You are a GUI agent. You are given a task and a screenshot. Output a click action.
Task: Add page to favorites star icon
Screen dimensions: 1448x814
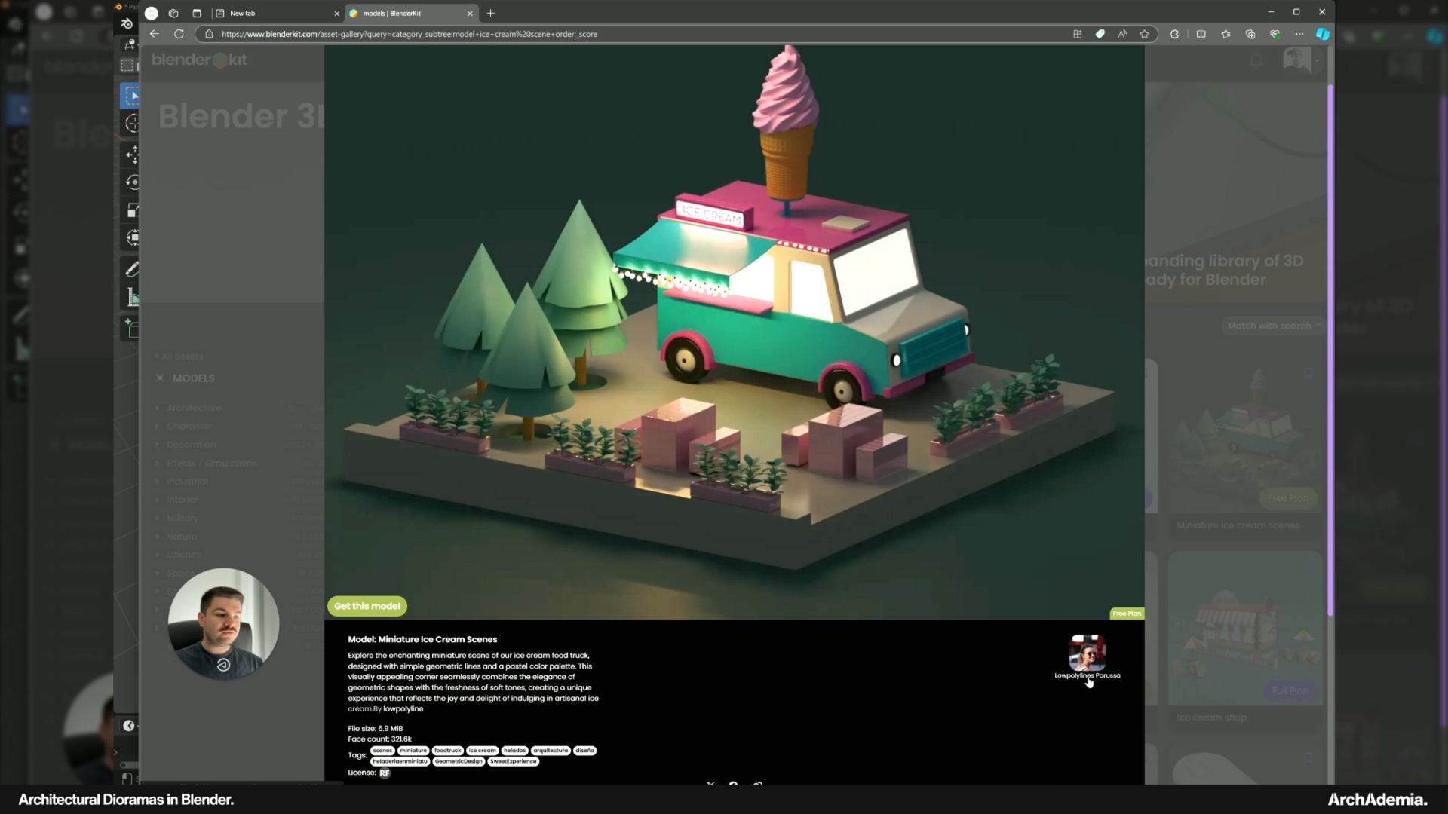(1145, 34)
